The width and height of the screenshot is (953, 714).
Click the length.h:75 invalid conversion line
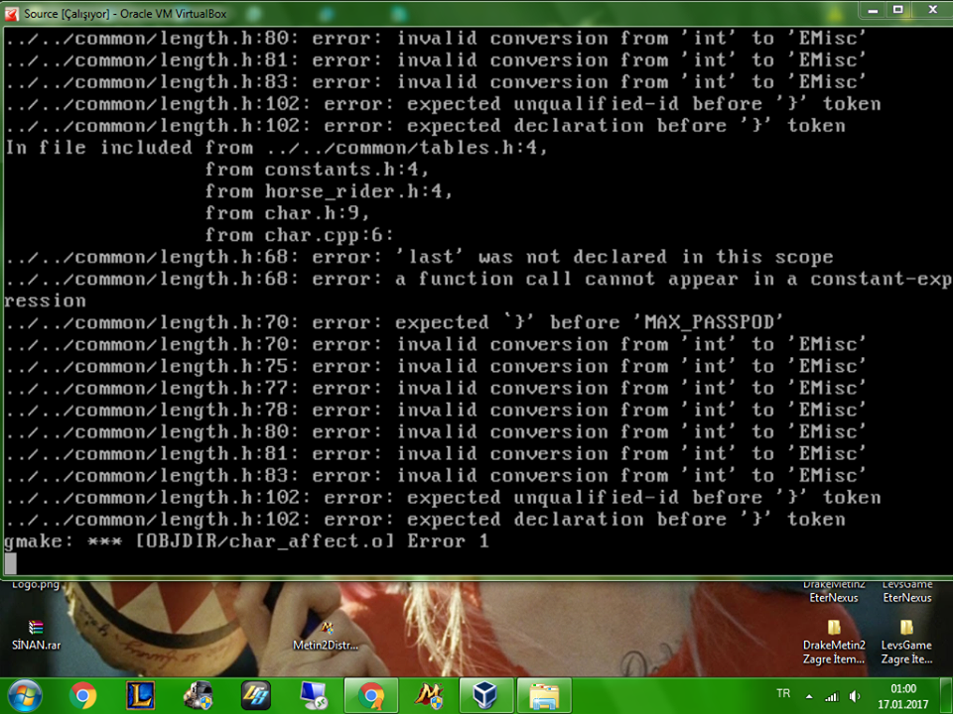(x=436, y=366)
